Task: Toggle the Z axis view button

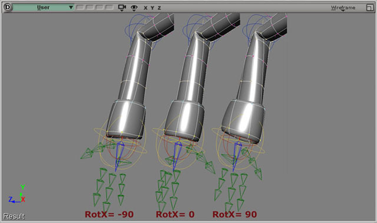Action: pos(159,8)
